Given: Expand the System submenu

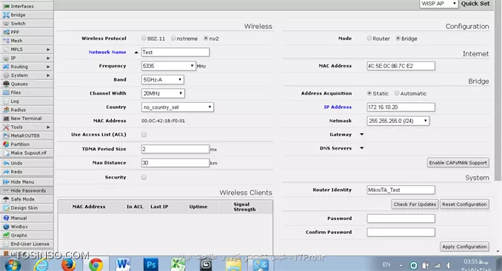Looking at the screenshot, I should [x=48, y=76].
